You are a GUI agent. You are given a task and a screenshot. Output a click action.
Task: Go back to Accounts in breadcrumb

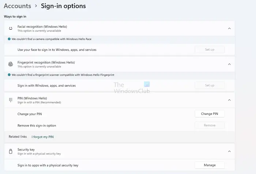pyautogui.click(x=17, y=6)
